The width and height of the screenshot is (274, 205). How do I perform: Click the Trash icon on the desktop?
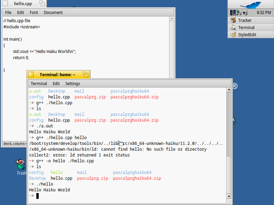click(21, 164)
